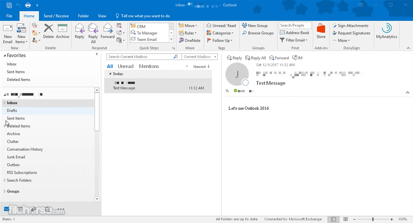Open MyAnalytics
Viewport: 413px width, 223px height.
387,31
